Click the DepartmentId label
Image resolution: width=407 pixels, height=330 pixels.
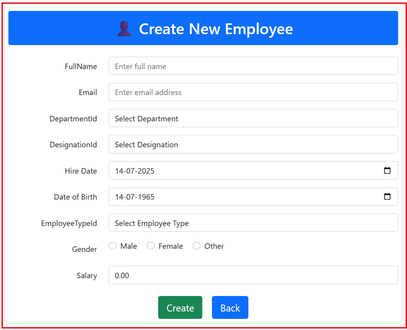[73, 119]
